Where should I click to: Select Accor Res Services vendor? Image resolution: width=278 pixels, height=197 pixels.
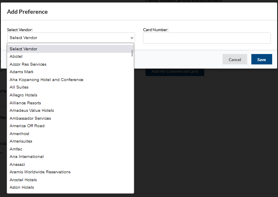click(70, 64)
